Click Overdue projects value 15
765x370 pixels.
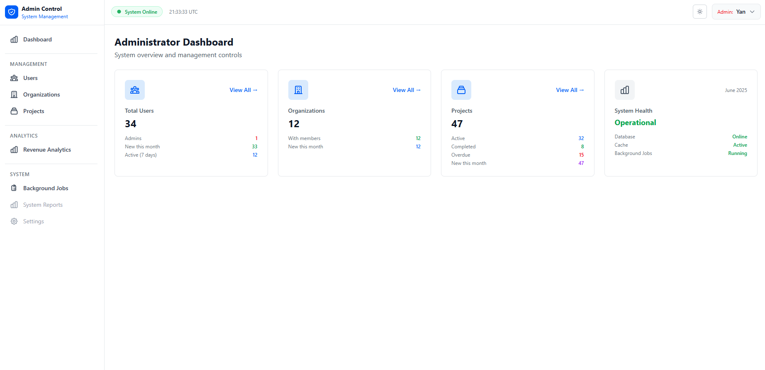point(581,155)
